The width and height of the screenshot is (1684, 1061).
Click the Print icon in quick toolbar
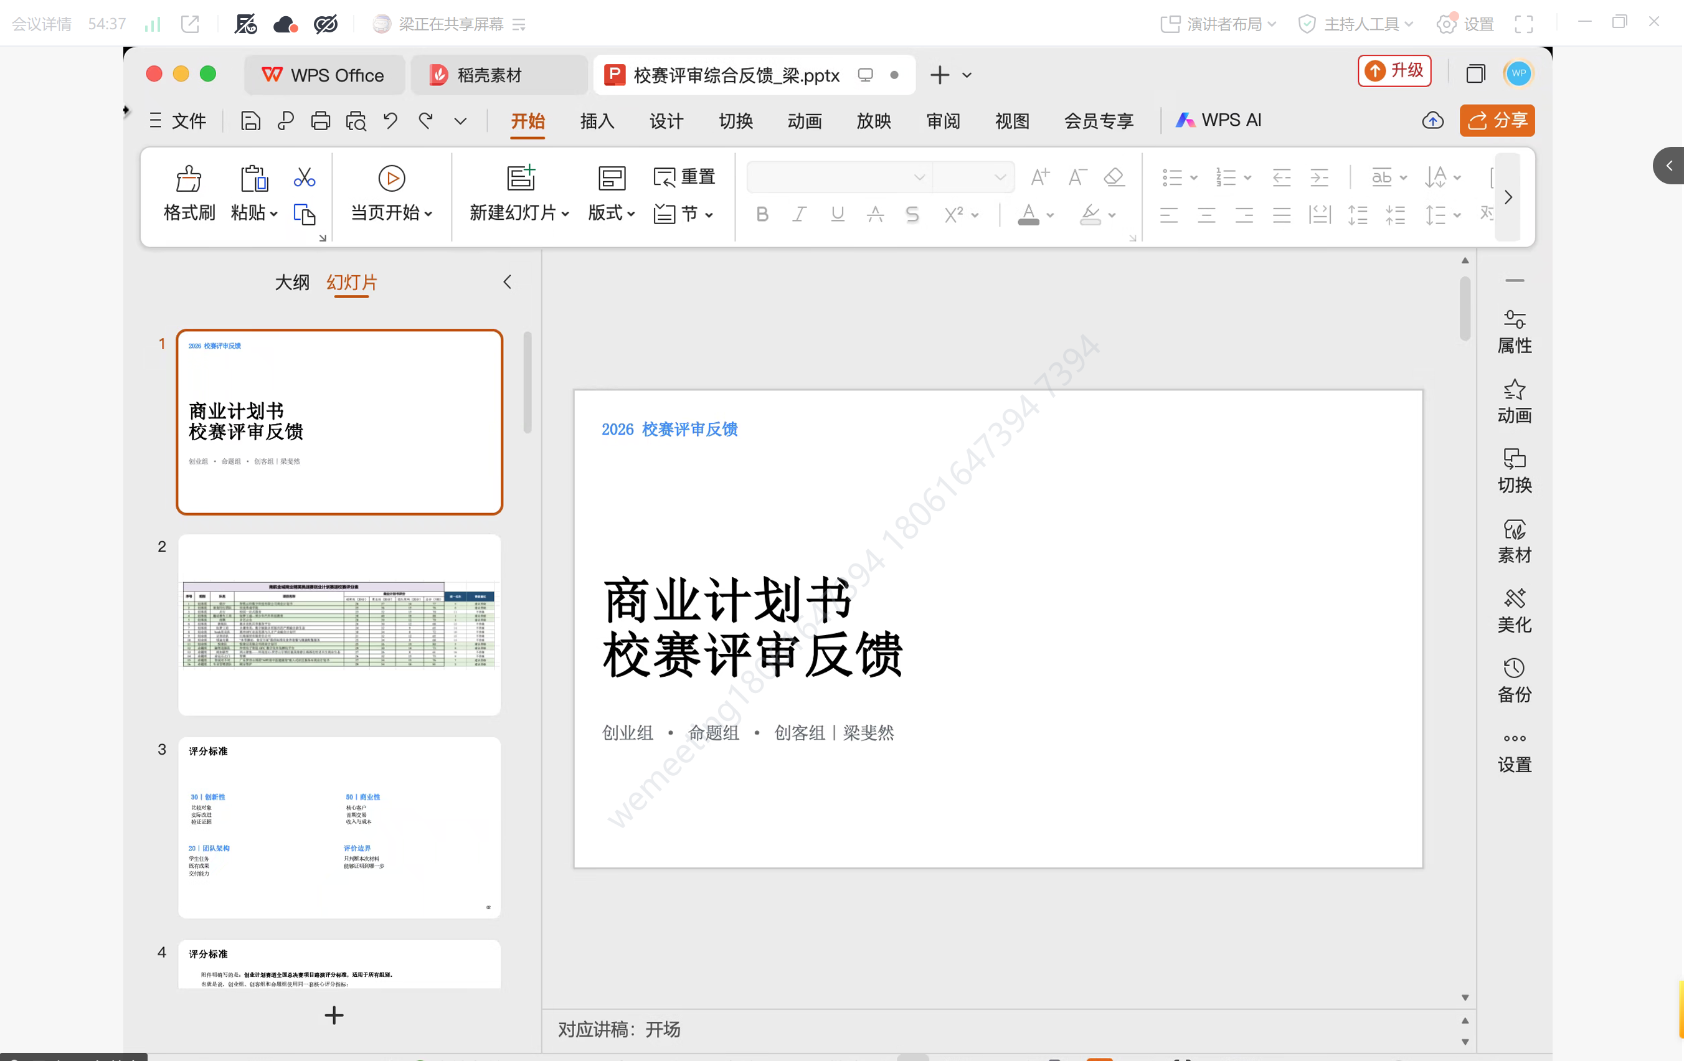320,121
